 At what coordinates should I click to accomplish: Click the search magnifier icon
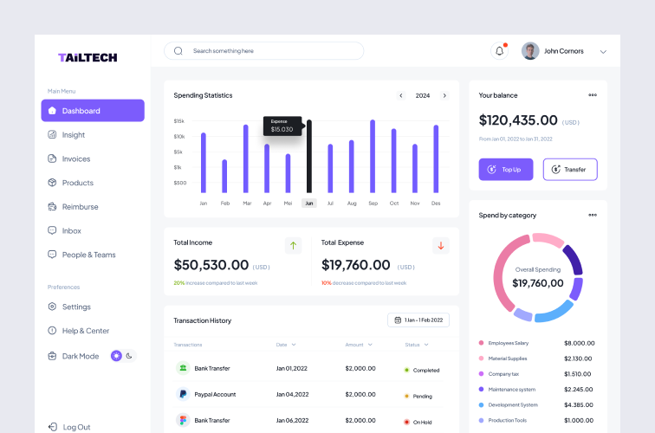click(178, 51)
